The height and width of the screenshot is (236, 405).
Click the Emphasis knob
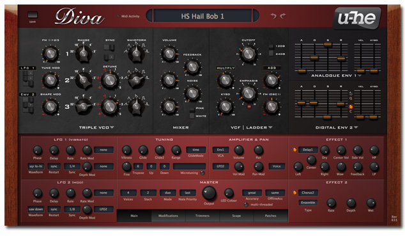(248, 93)
